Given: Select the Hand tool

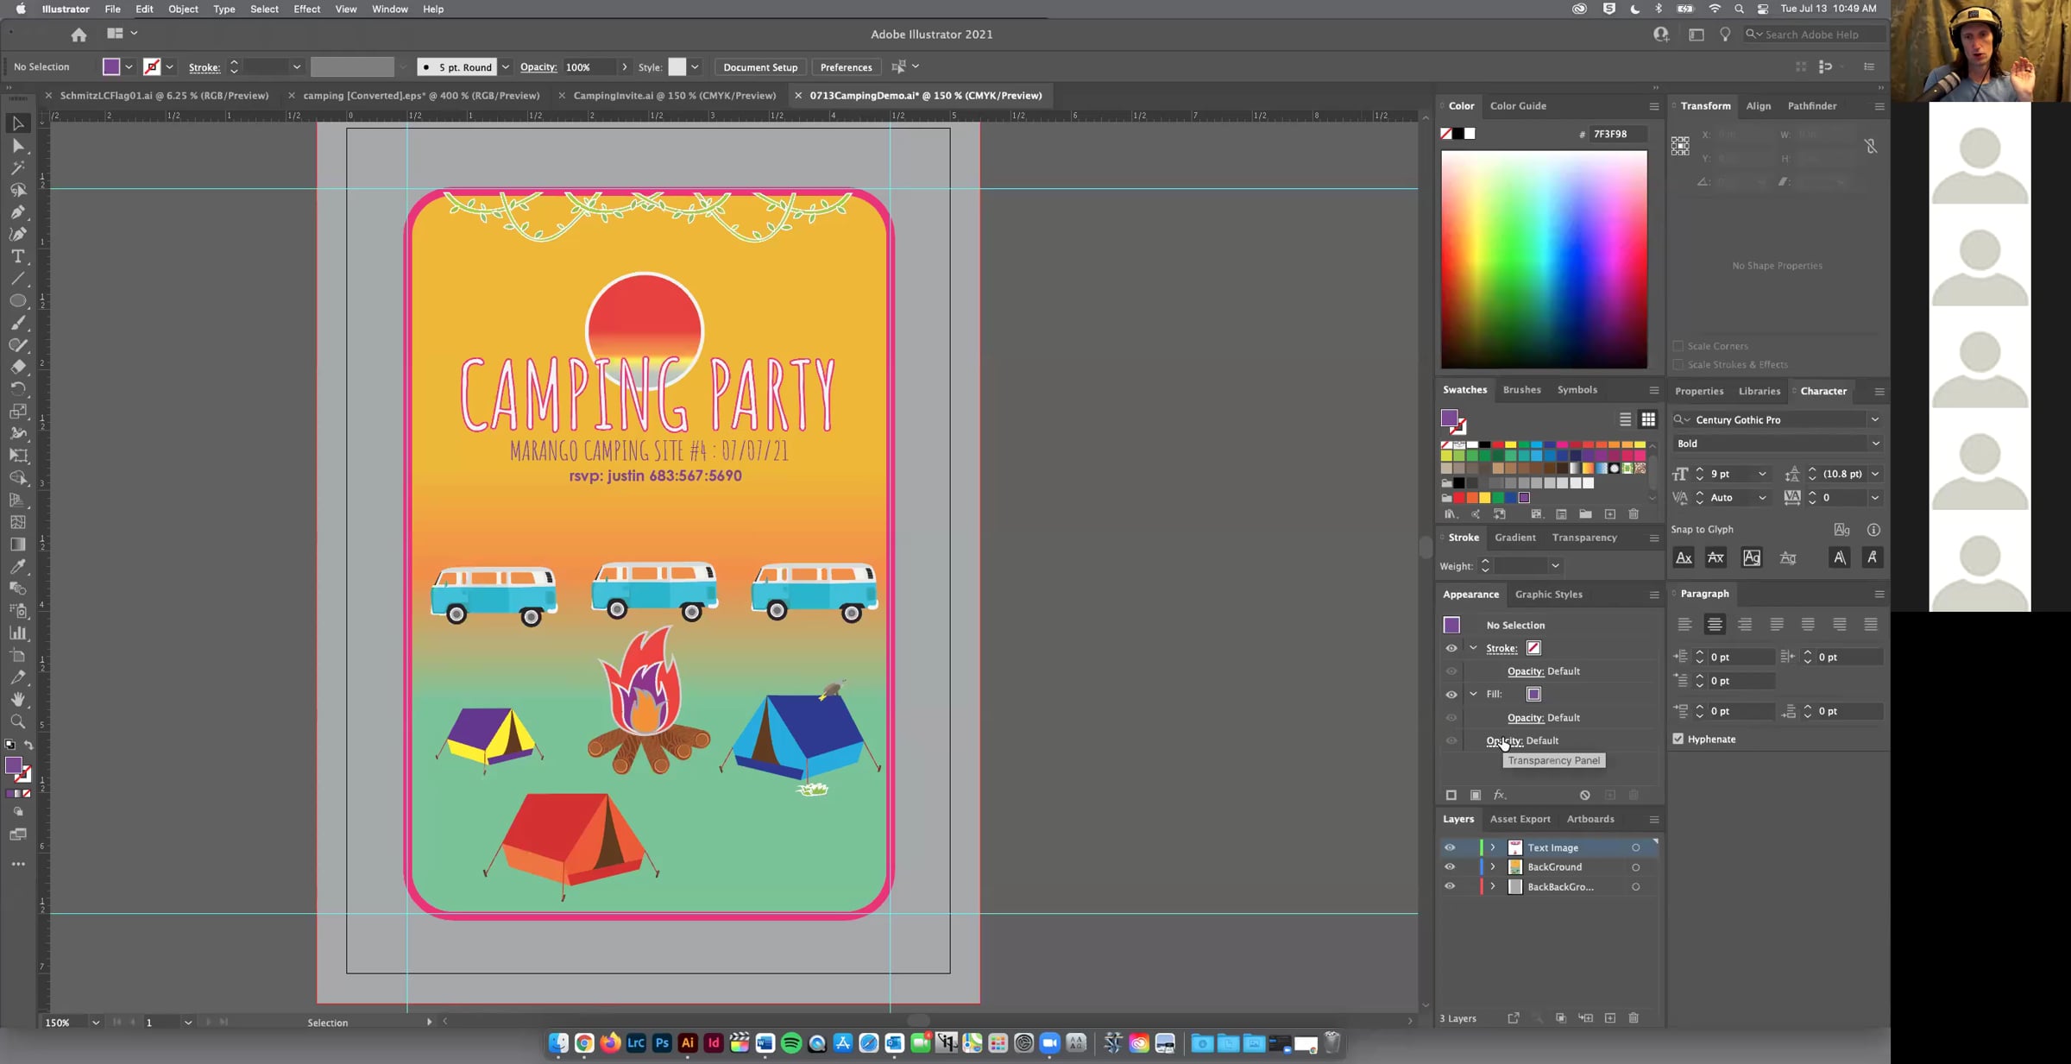Looking at the screenshot, I should [17, 699].
